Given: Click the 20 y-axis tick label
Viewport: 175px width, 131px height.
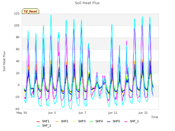Looking at the screenshot, I should (x=17, y=73).
